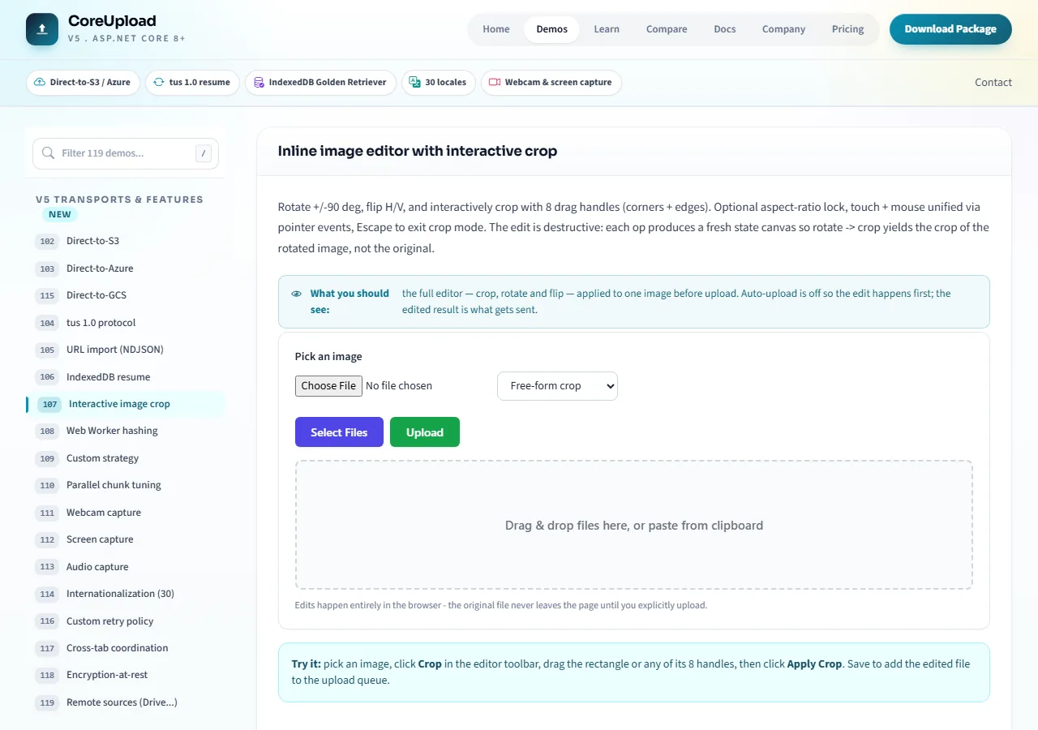Click the database icon in IndexedDB Golden Retriever chip
The image size is (1038, 730).
(x=259, y=83)
